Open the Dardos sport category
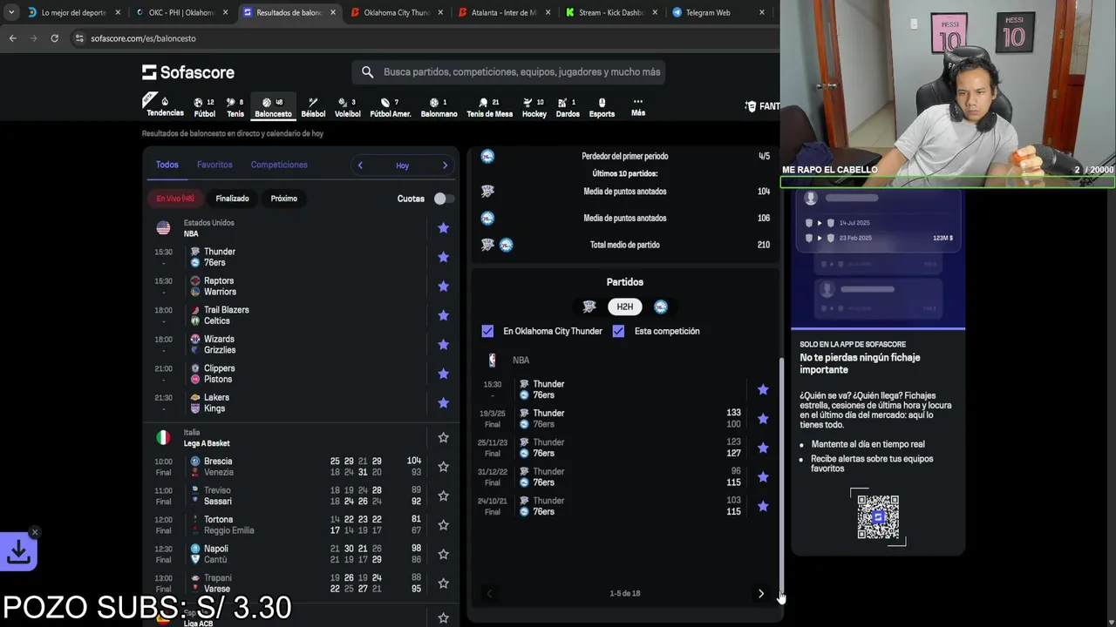This screenshot has width=1116, height=627. pos(568,107)
